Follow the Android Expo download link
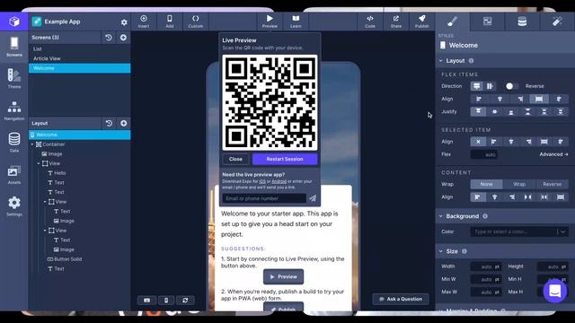575x323 pixels. pos(279,181)
